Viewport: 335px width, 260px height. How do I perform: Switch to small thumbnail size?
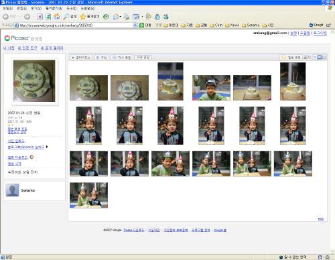point(315,58)
